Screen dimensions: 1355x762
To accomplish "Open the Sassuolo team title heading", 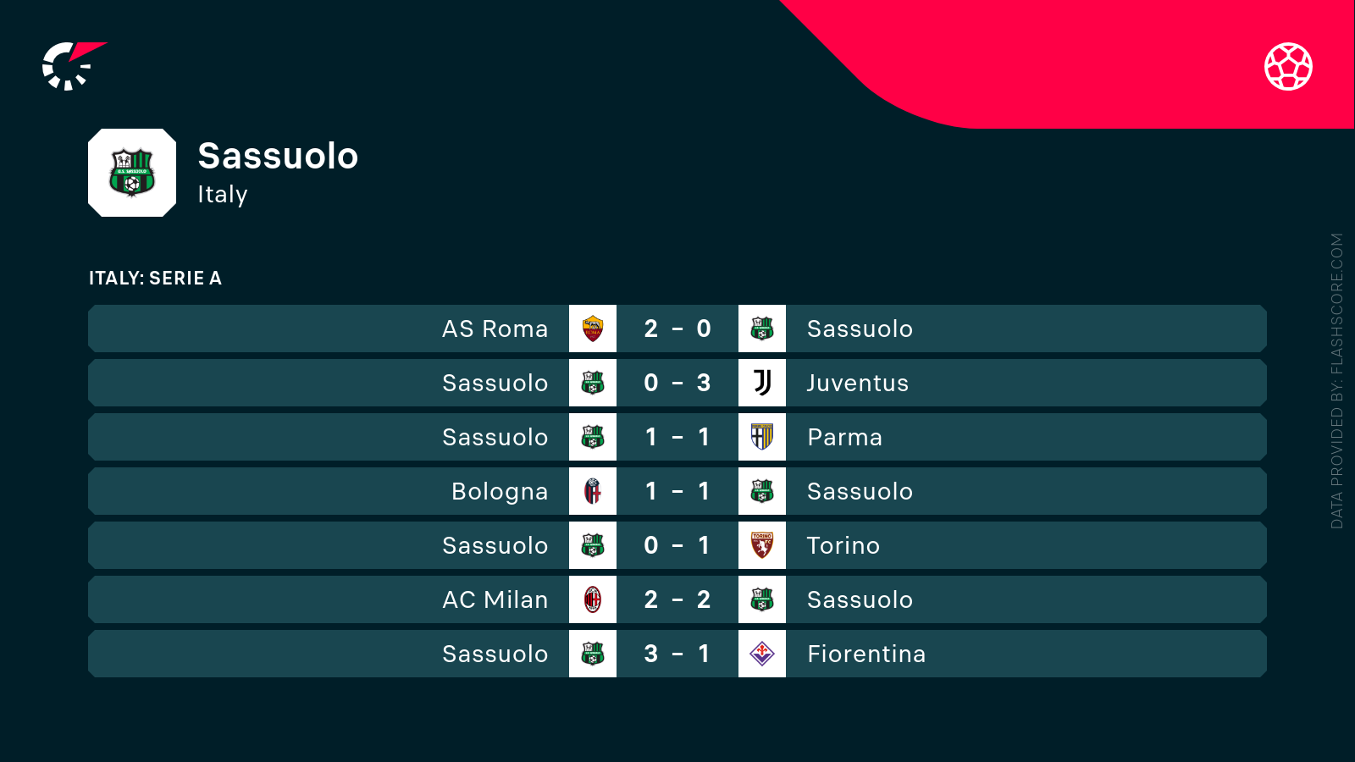I will tap(278, 156).
